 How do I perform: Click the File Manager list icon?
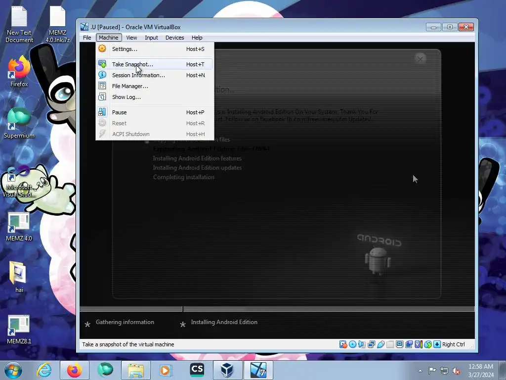click(102, 86)
